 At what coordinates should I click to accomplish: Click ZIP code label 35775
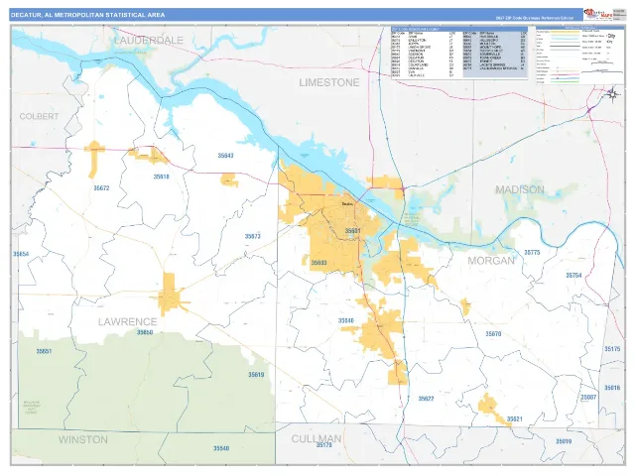(x=532, y=252)
